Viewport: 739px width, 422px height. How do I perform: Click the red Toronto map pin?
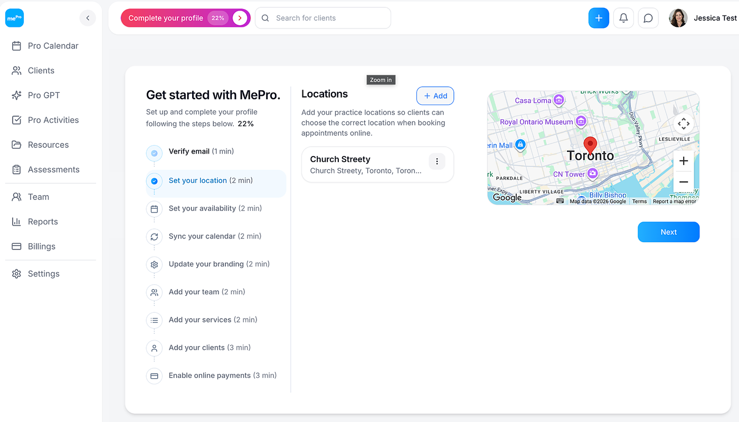[590, 145]
